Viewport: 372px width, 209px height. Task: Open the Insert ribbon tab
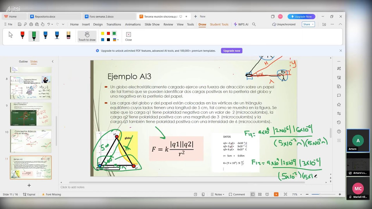86,24
